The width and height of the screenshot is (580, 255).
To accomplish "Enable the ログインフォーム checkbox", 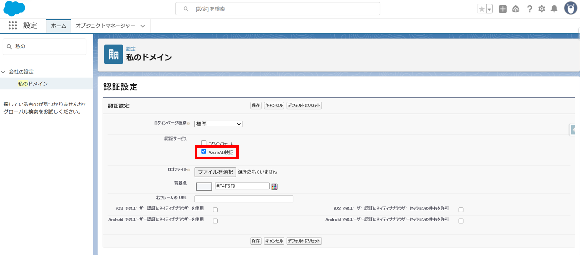I will coord(204,143).
